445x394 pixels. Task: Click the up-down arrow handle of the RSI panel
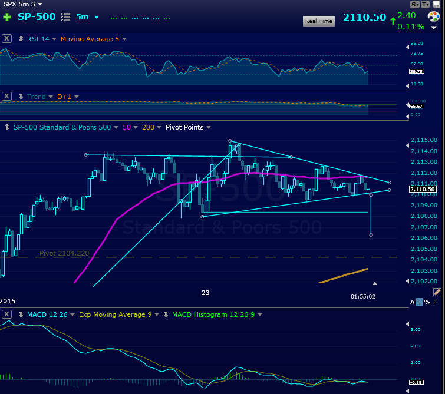(21, 39)
